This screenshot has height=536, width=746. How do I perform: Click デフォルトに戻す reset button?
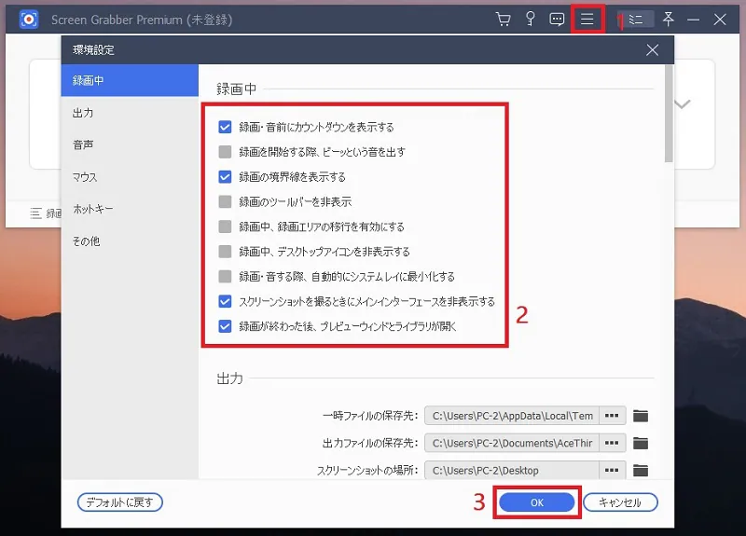[120, 502]
